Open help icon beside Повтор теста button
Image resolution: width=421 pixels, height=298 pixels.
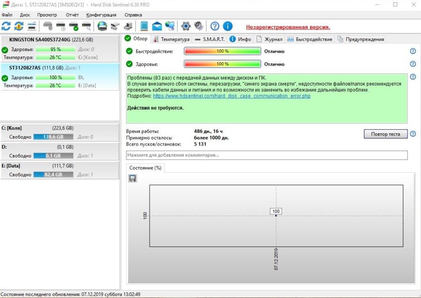[413, 134]
